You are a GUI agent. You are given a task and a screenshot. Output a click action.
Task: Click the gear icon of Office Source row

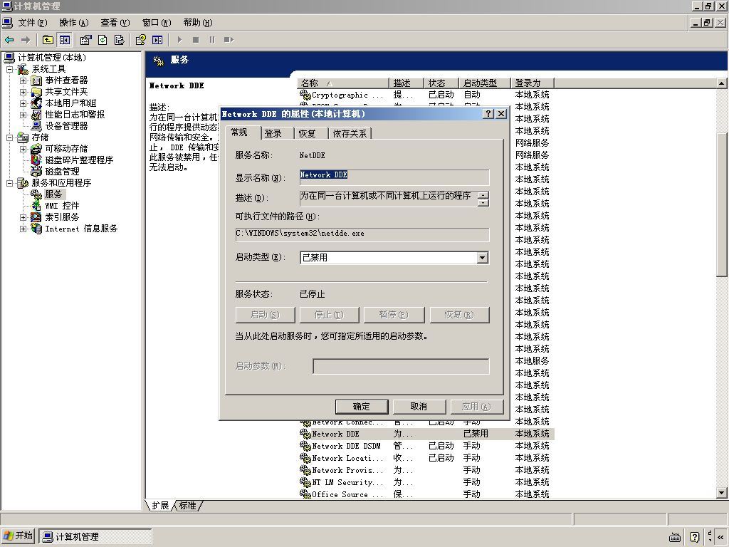(305, 494)
